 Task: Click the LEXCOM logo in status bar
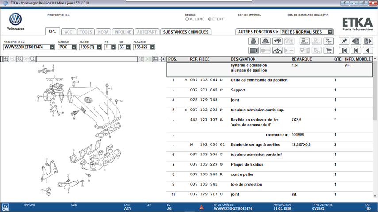click(5, 208)
